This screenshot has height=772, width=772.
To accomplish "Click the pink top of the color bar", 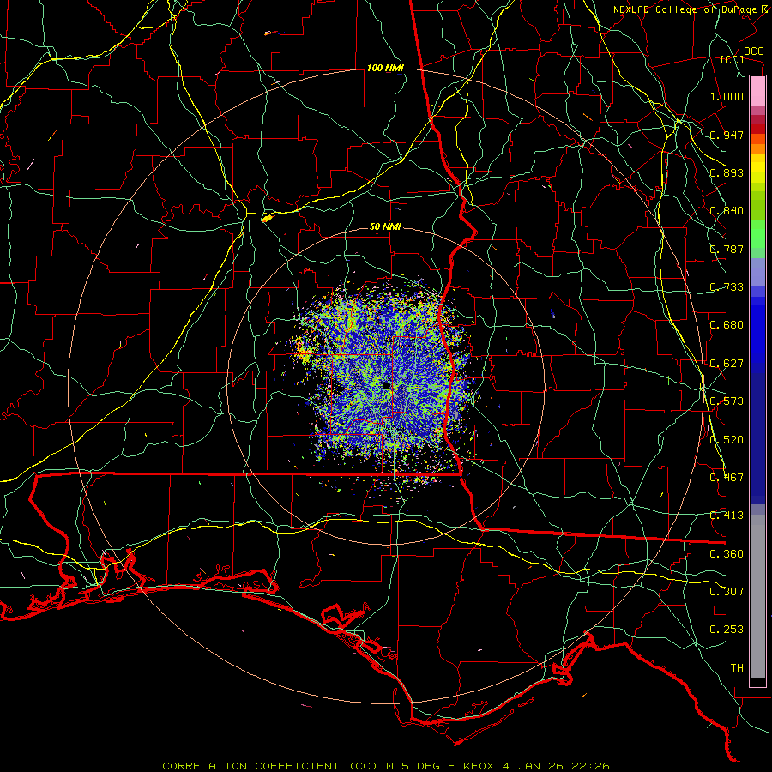I will click(x=757, y=92).
